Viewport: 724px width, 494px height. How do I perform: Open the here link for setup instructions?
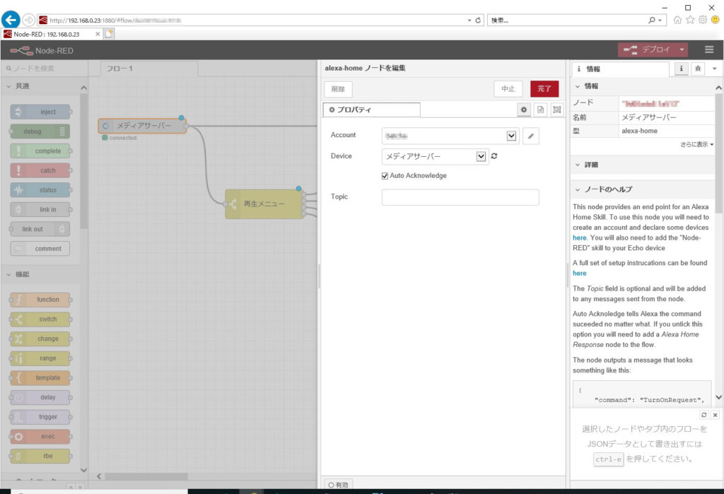pos(580,274)
